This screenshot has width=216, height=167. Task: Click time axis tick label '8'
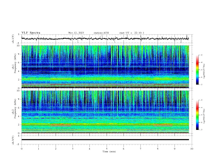click(x=158, y=149)
